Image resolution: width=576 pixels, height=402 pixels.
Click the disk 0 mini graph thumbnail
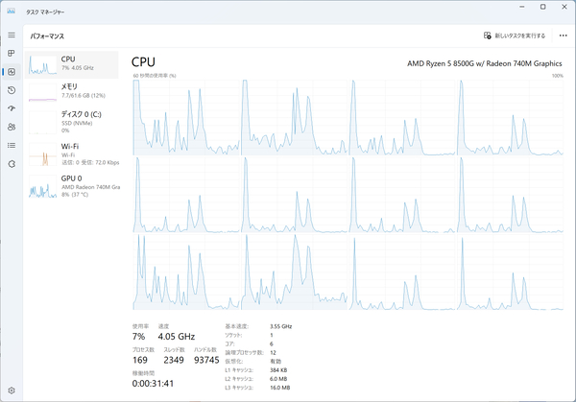click(42, 122)
